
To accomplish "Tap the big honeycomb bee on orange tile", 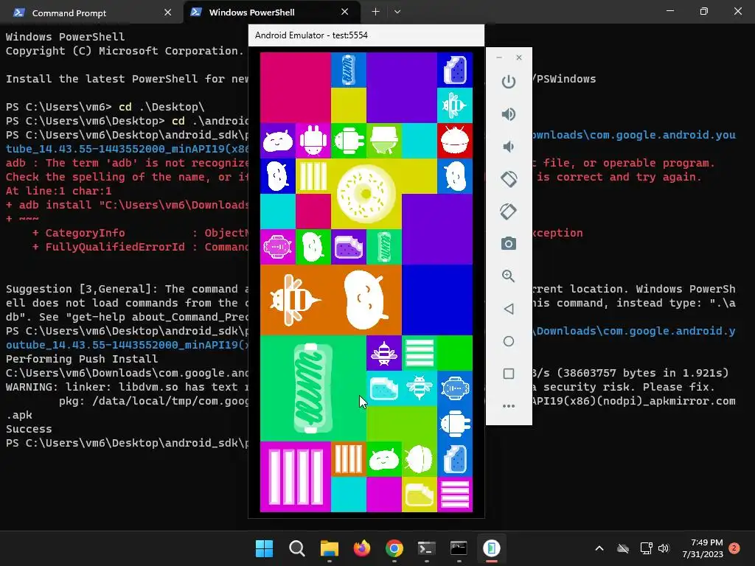I will (x=294, y=299).
